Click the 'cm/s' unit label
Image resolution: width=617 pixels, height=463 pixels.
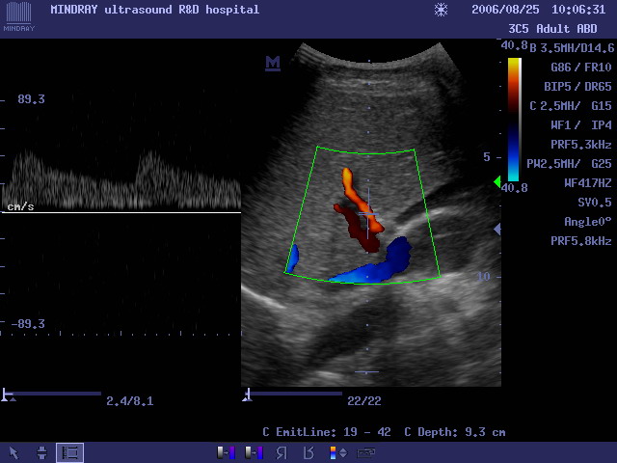(x=20, y=206)
